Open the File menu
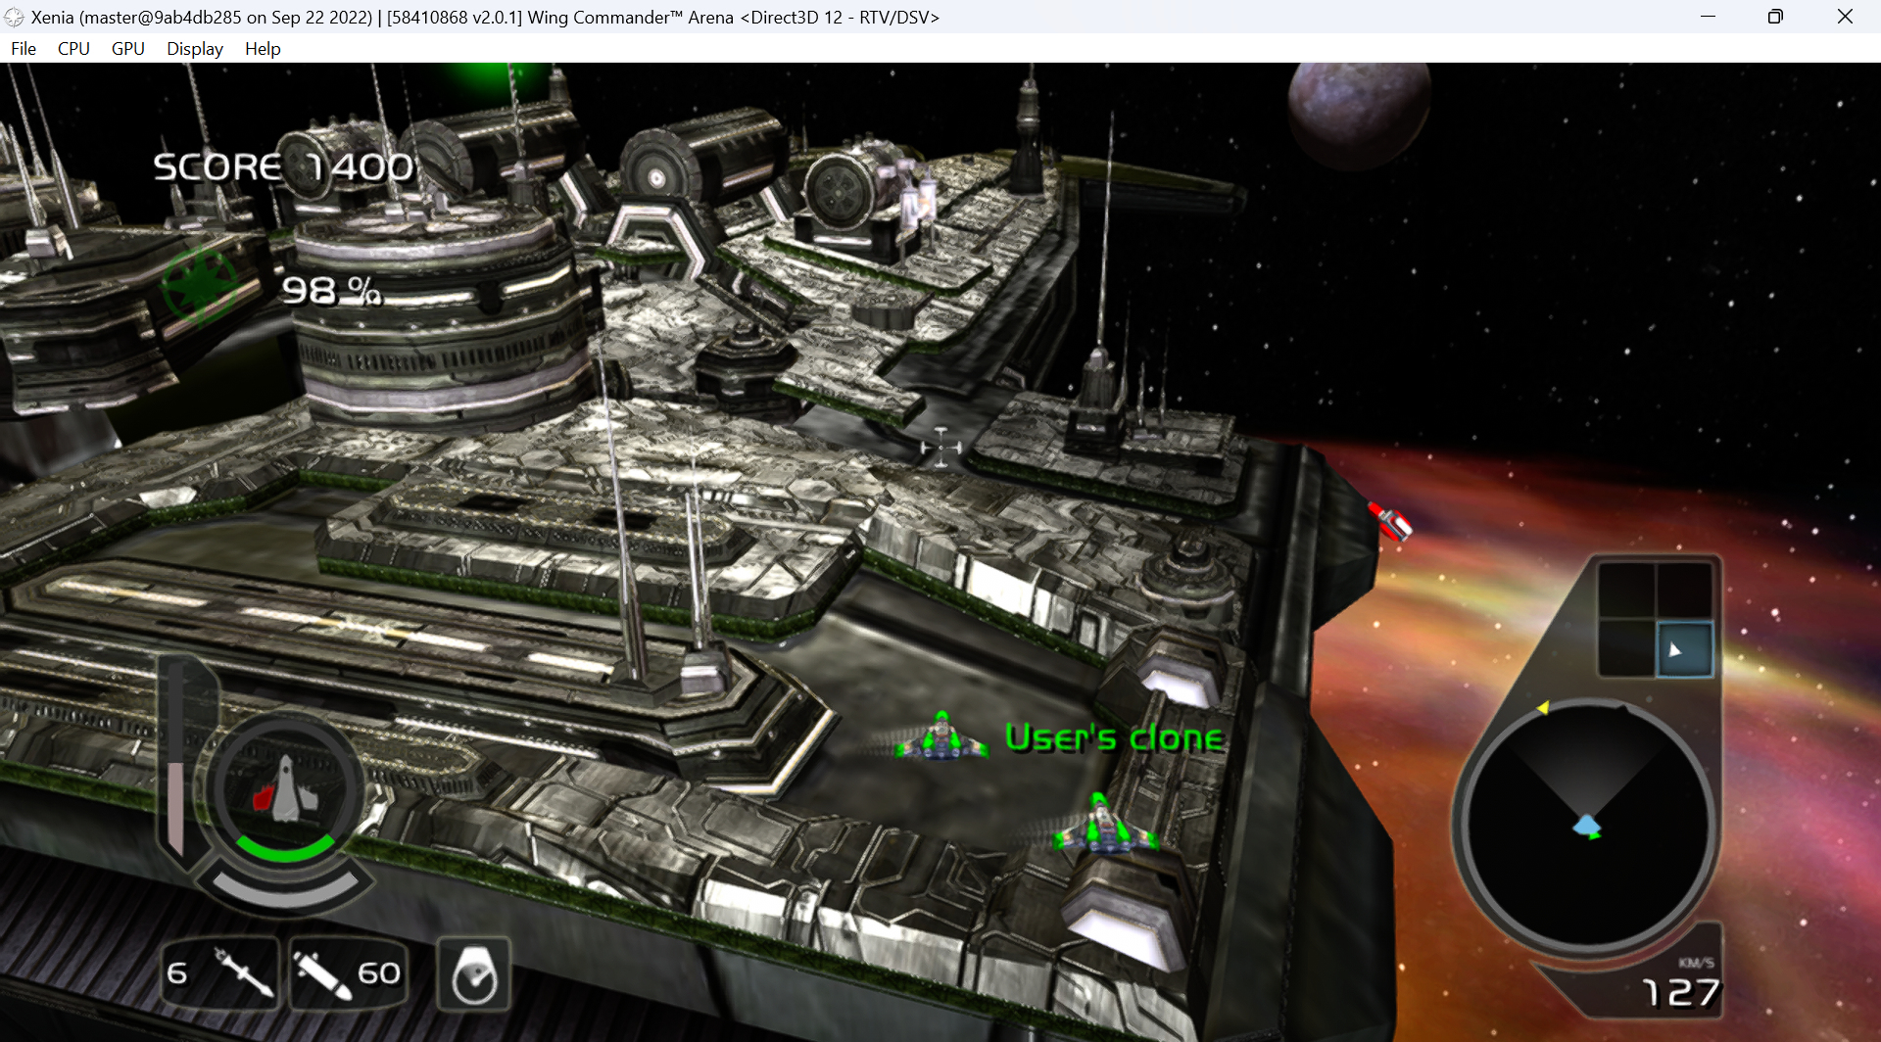The width and height of the screenshot is (1881, 1042). coord(24,49)
